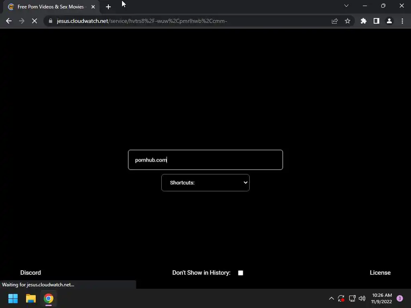Image resolution: width=411 pixels, height=308 pixels.
Task: Open the clock and date display
Action: click(382, 298)
